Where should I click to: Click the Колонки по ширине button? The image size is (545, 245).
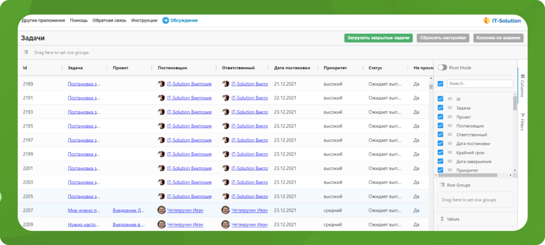pos(498,38)
